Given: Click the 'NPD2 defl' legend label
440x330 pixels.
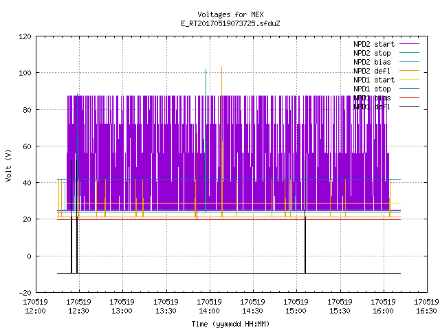Looking at the screenshot, I should pyautogui.click(x=372, y=71).
